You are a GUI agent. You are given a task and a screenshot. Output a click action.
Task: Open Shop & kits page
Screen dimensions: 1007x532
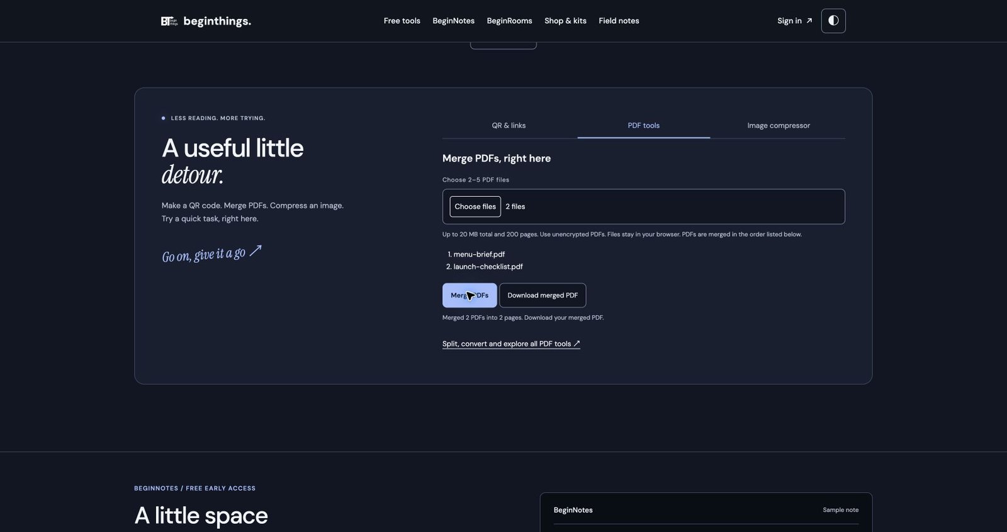[x=566, y=21]
